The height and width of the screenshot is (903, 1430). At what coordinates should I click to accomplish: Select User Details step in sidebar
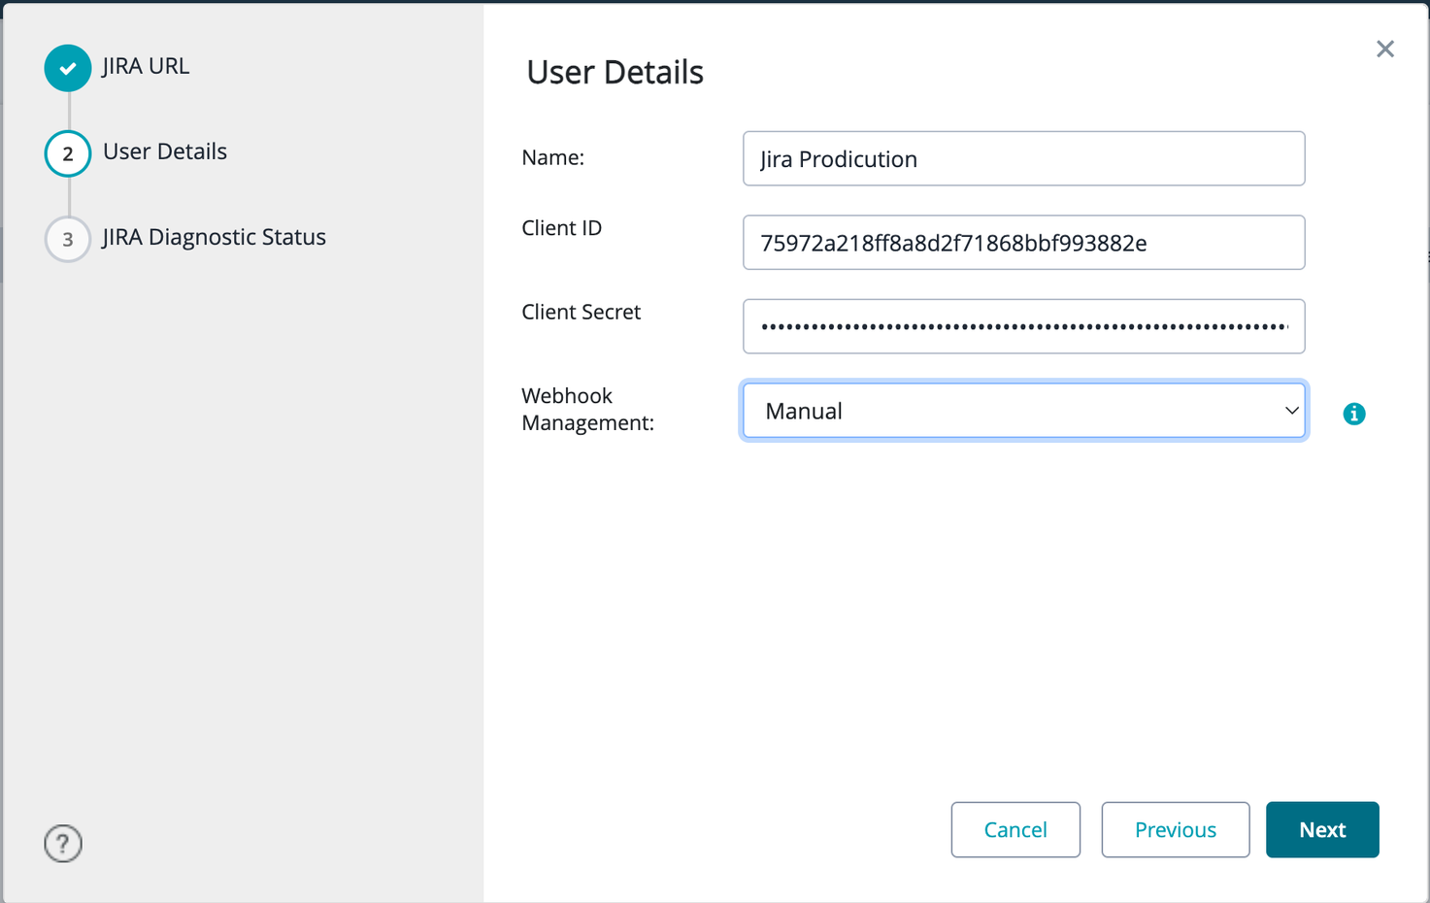[x=165, y=151]
